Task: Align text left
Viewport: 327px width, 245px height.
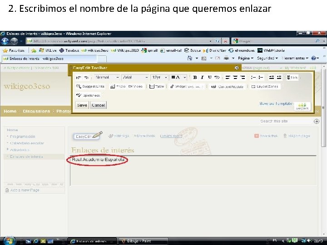Action: 228,77
